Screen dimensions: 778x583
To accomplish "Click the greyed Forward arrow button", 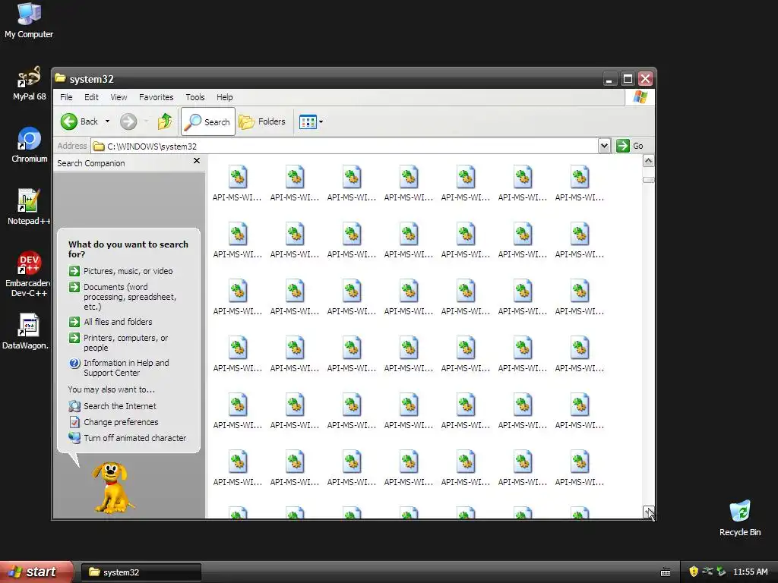I will 128,121.
